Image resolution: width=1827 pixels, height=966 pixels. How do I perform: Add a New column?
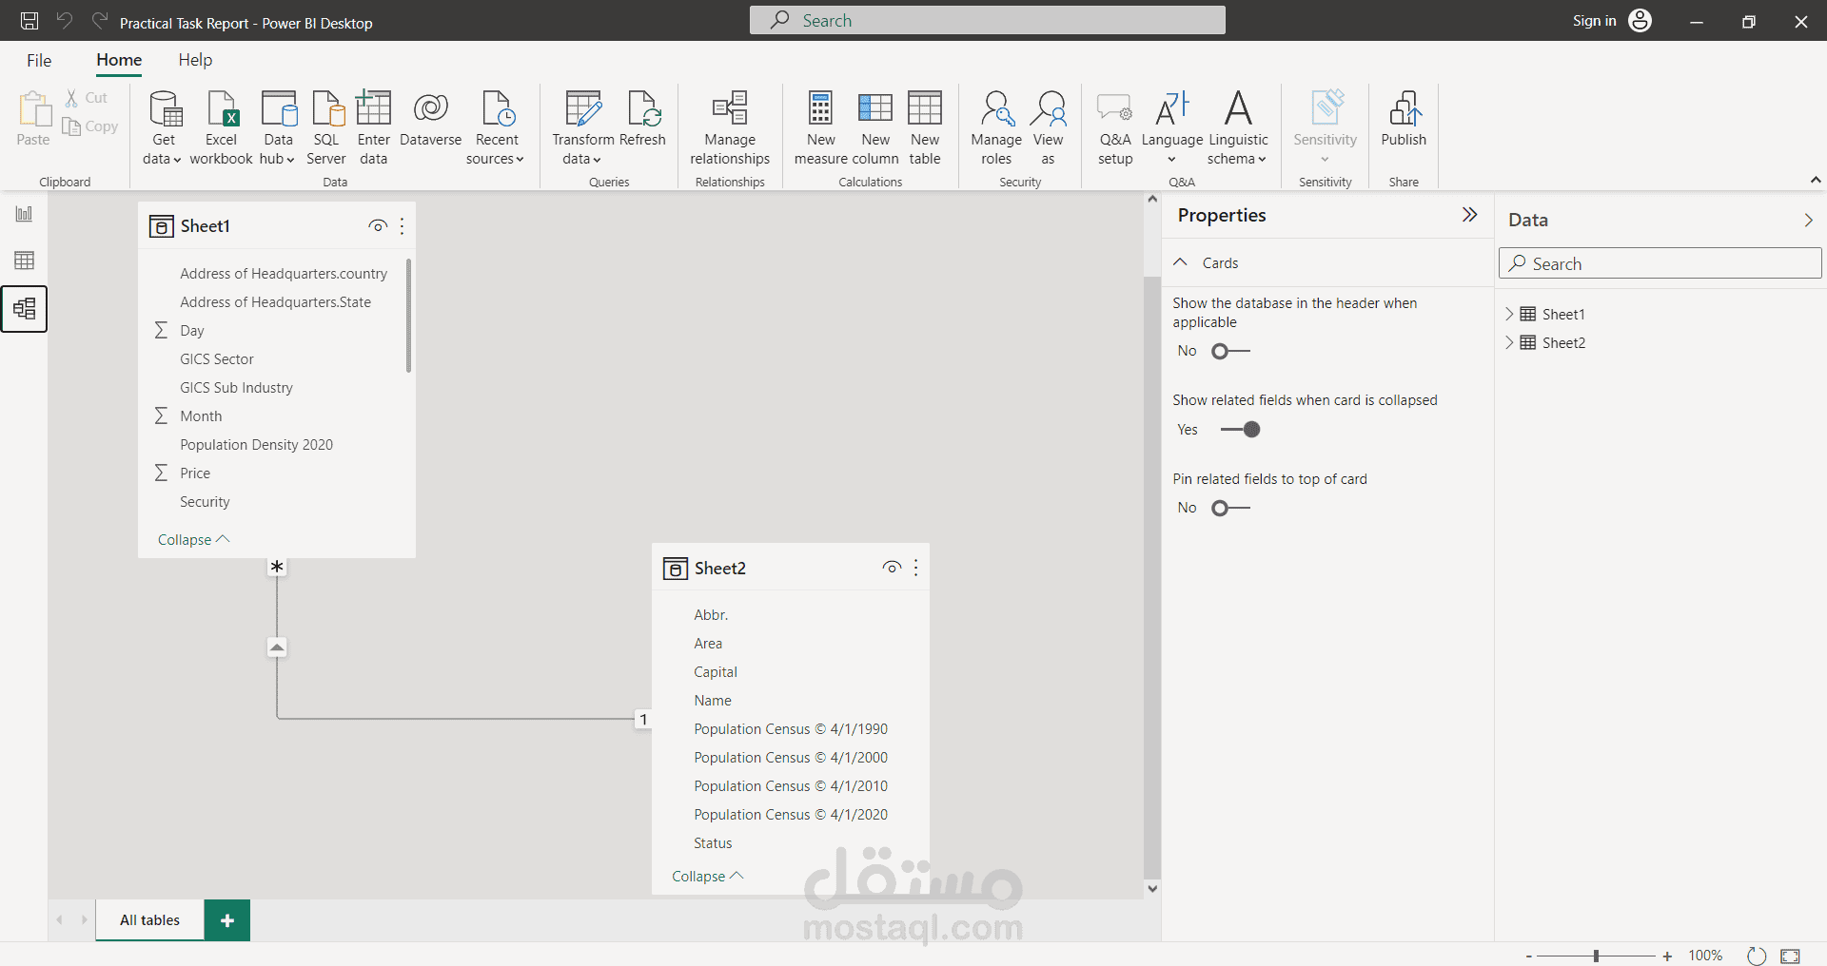[x=875, y=128]
